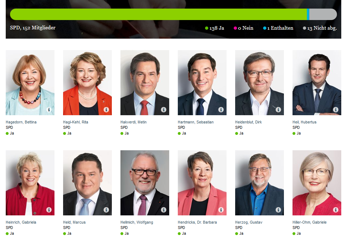The height and width of the screenshot is (244, 347).
Task: Click the green Ja portion of the vote bar
Action: tap(158, 14)
